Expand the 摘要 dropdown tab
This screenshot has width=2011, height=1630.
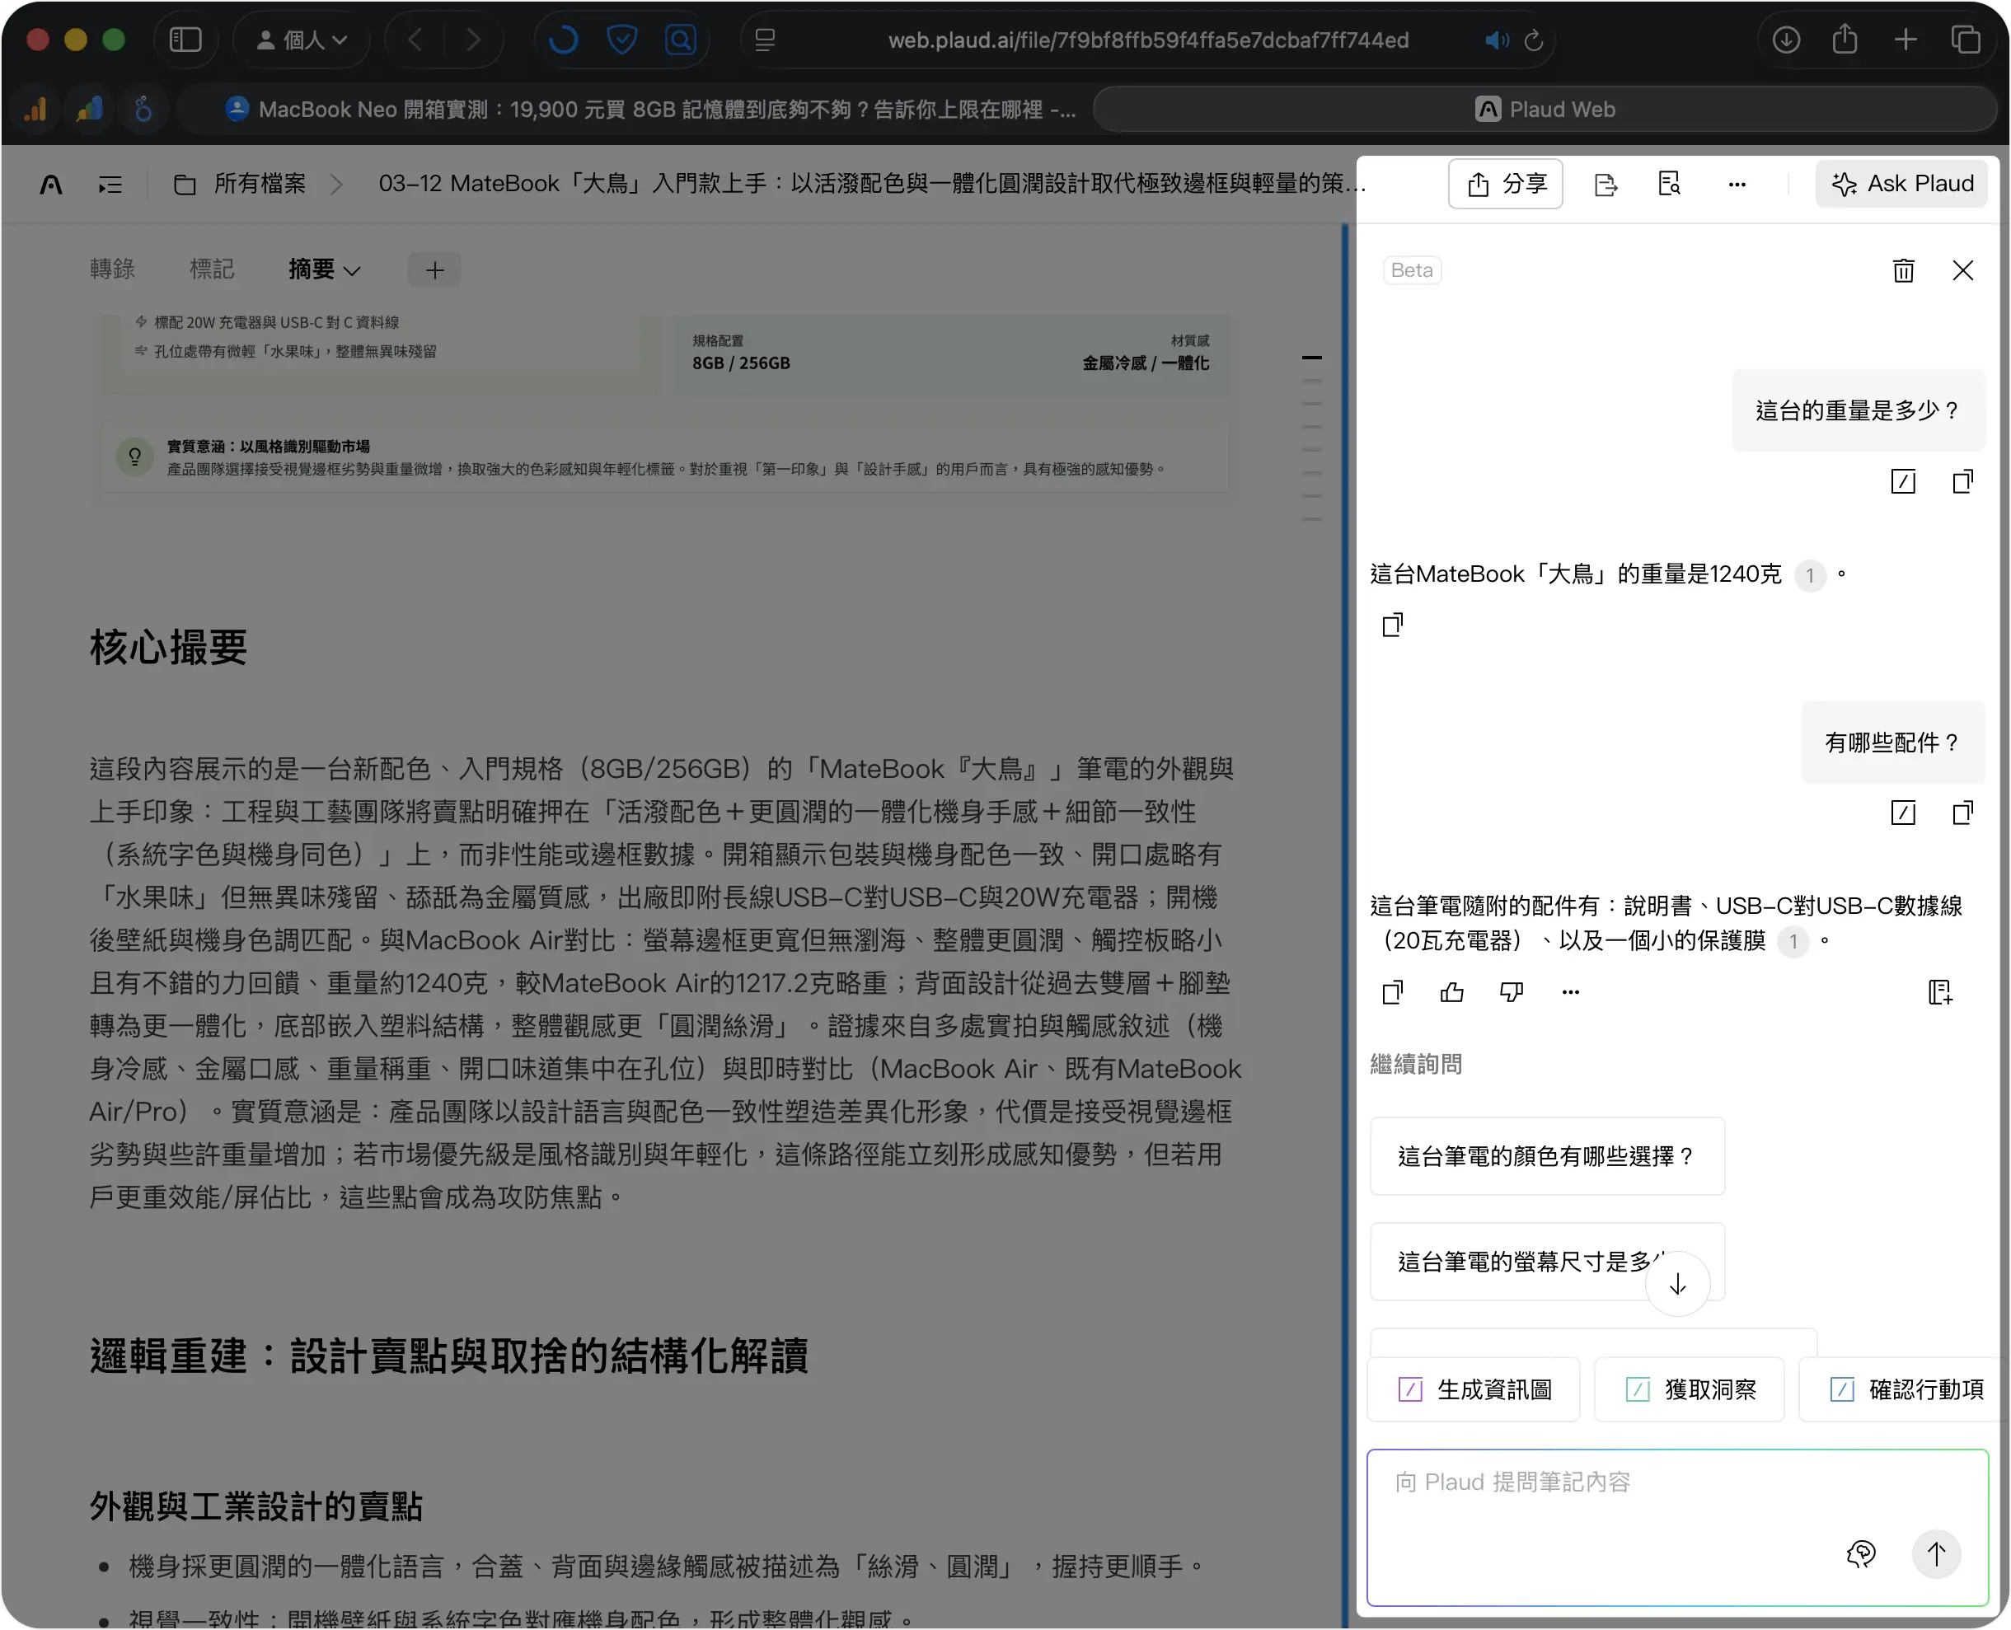pos(324,269)
